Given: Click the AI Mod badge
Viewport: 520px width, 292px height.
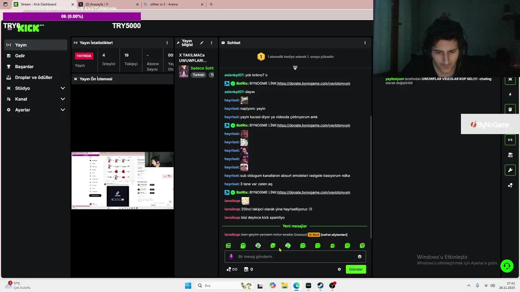Looking at the screenshot, I should (314, 235).
